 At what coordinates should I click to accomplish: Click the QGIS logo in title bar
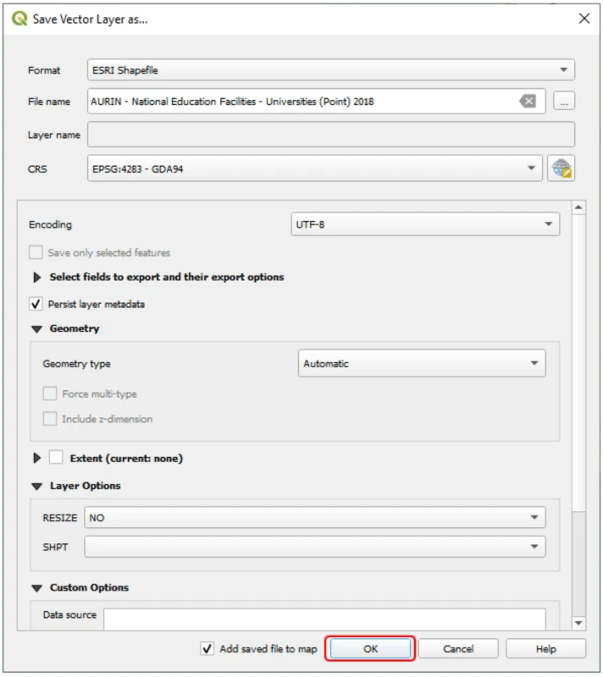19,19
